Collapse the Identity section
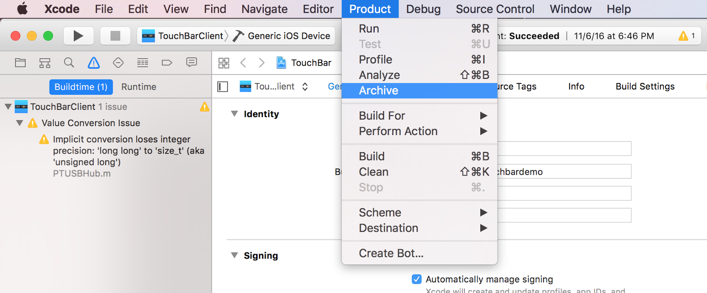 [x=235, y=114]
